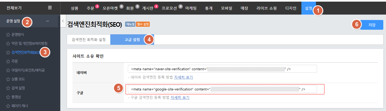
Task: Click the naver-site-verification meta tag field
Action: click(222, 69)
